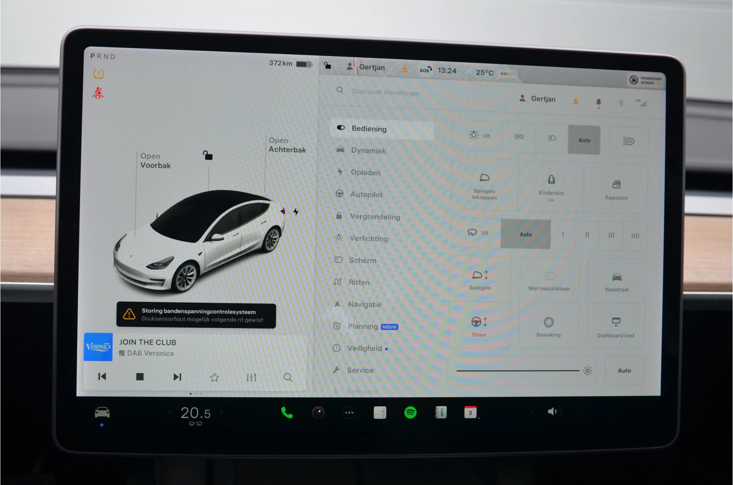Open the Service settings entry
This screenshot has width=733, height=485.
tap(360, 370)
